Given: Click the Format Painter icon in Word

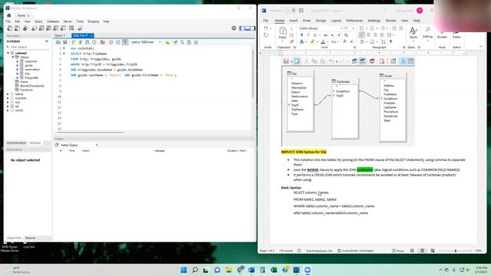Looking at the screenshot, I should (x=292, y=41).
